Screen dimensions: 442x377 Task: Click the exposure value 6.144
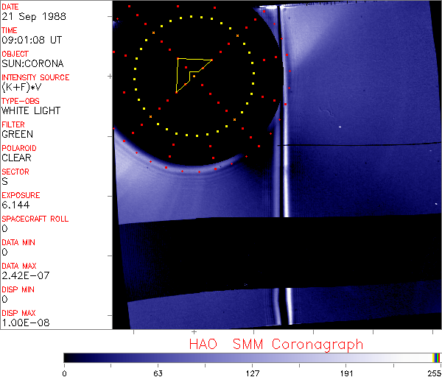(x=15, y=205)
